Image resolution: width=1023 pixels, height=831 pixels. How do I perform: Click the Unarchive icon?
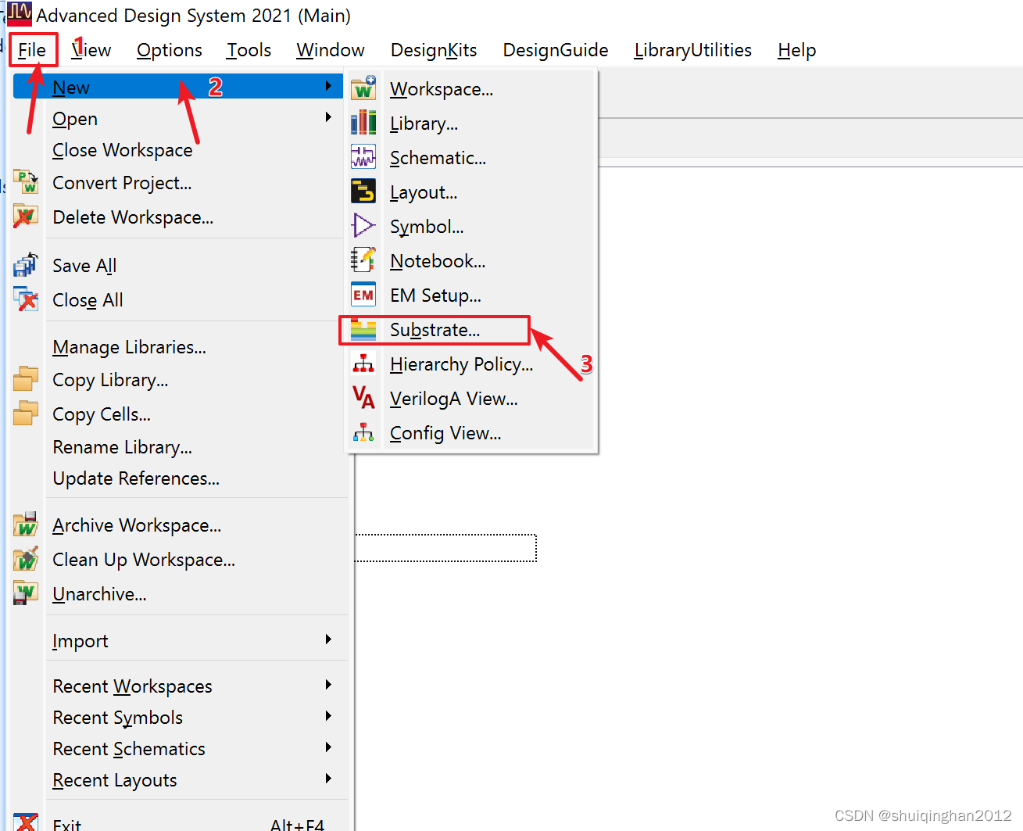point(26,593)
